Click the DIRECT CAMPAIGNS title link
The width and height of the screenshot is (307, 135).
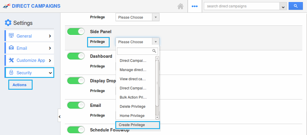(x=36, y=6)
